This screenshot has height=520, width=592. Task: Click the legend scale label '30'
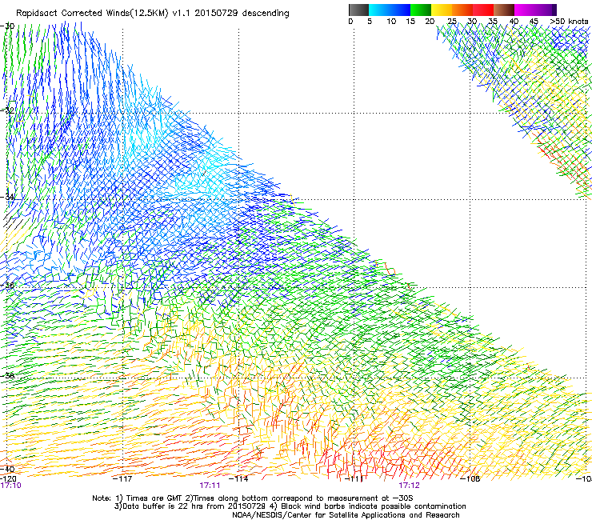click(472, 22)
